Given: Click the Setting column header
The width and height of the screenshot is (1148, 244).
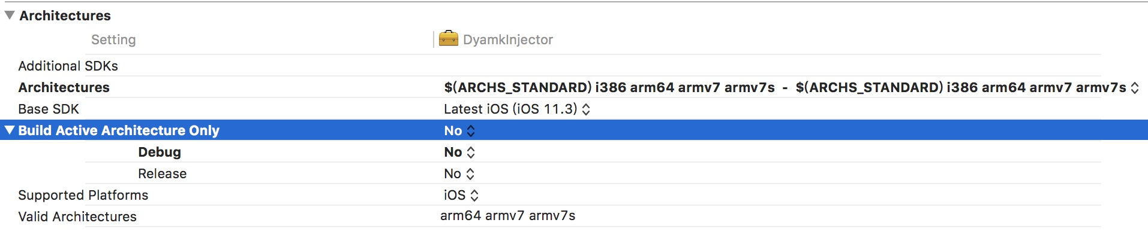Looking at the screenshot, I should (113, 39).
